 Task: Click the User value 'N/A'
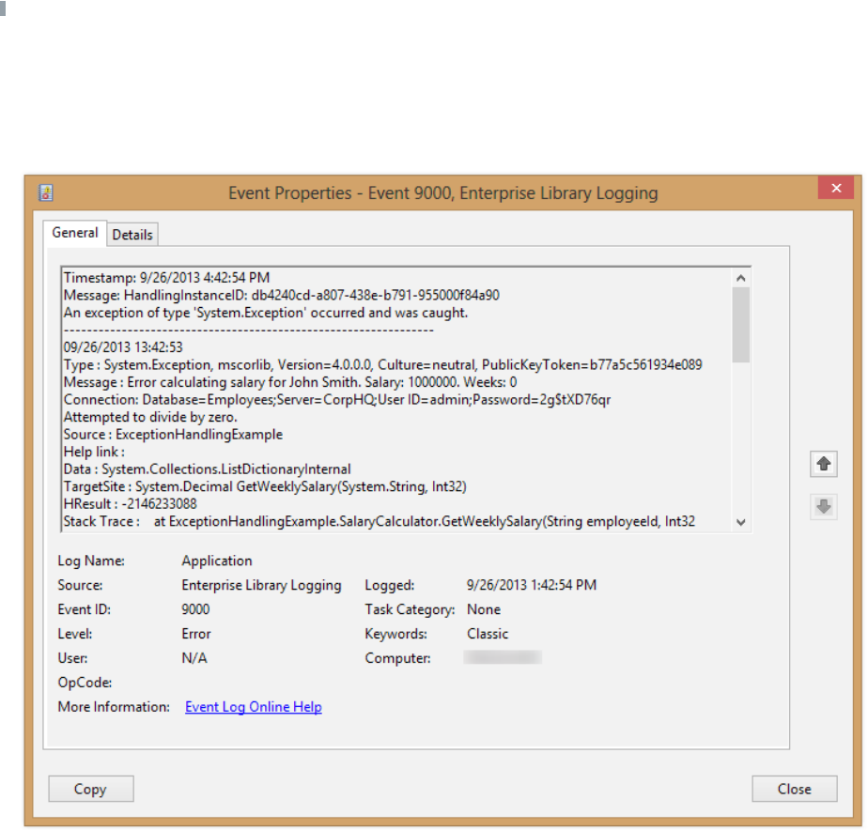coord(194,658)
